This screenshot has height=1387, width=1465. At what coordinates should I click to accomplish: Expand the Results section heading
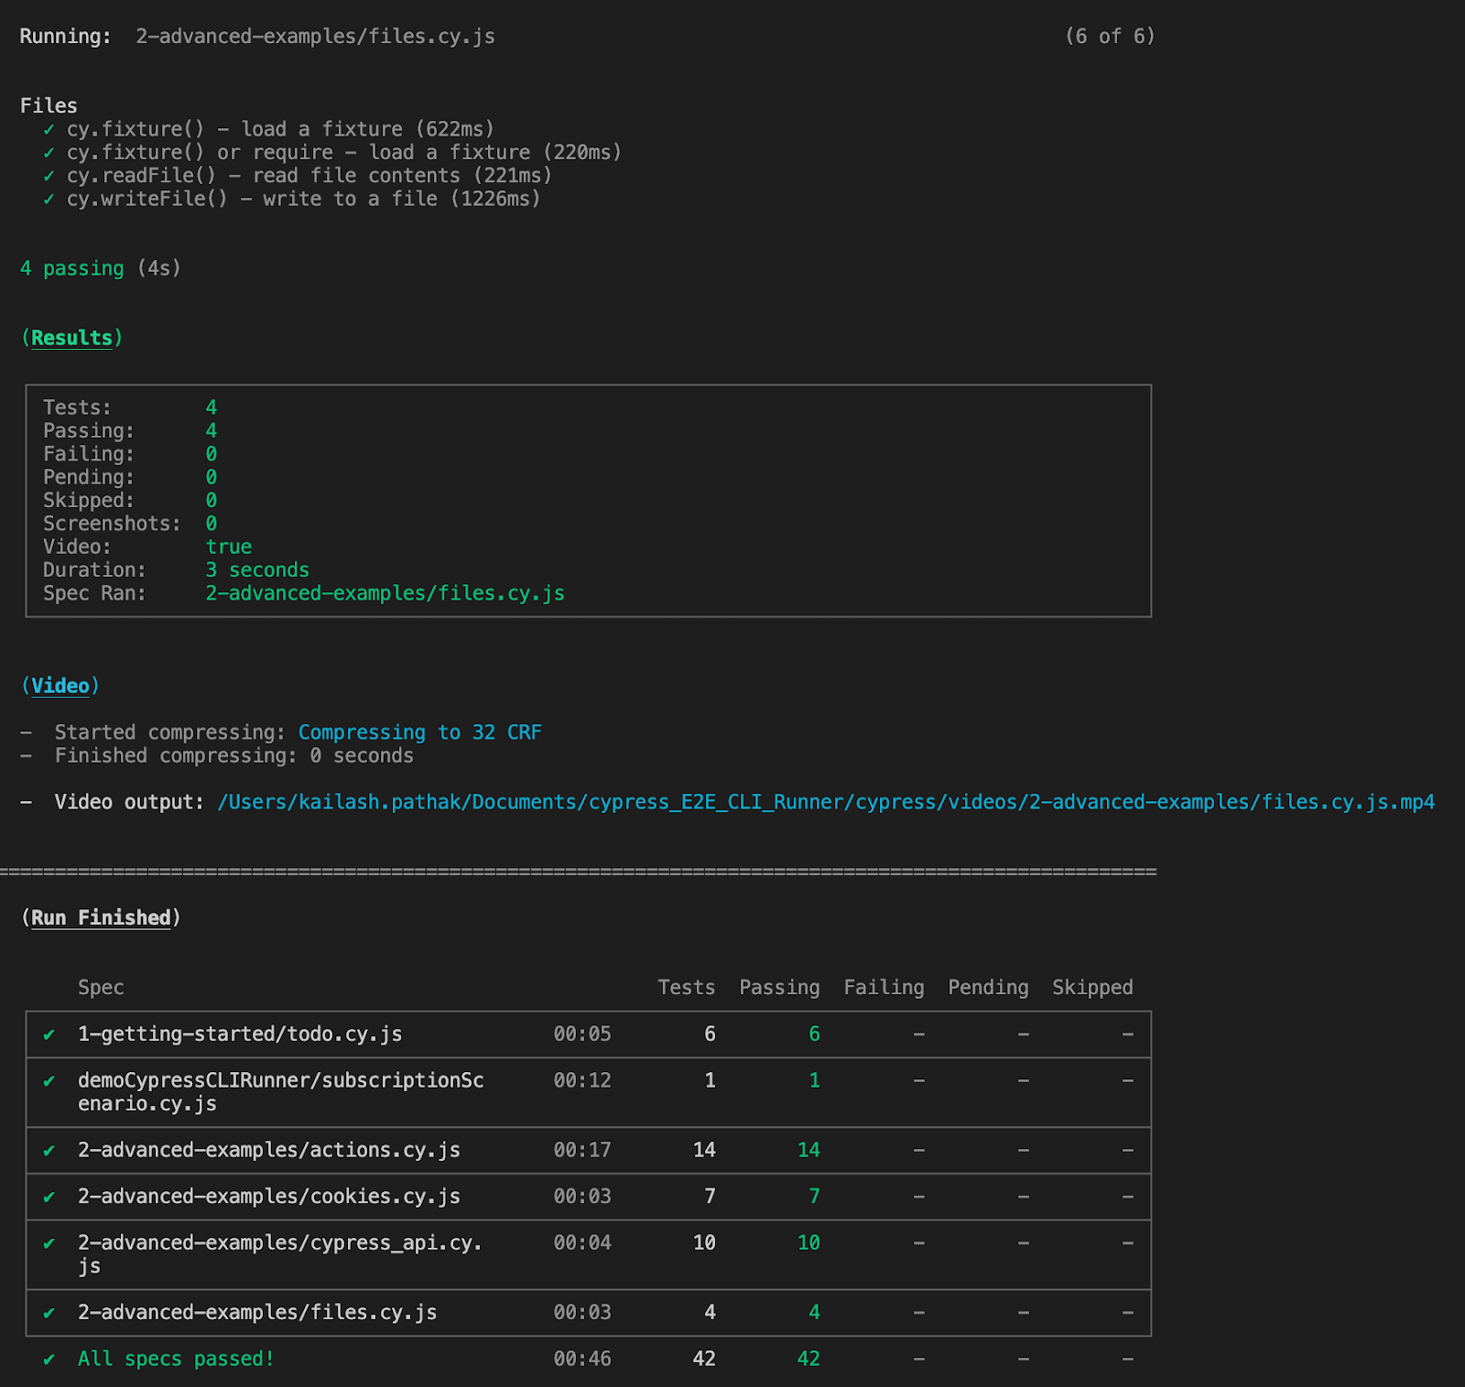coord(71,337)
